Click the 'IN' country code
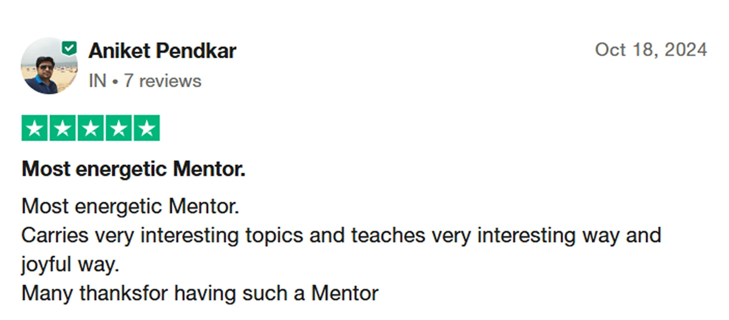 [x=97, y=81]
